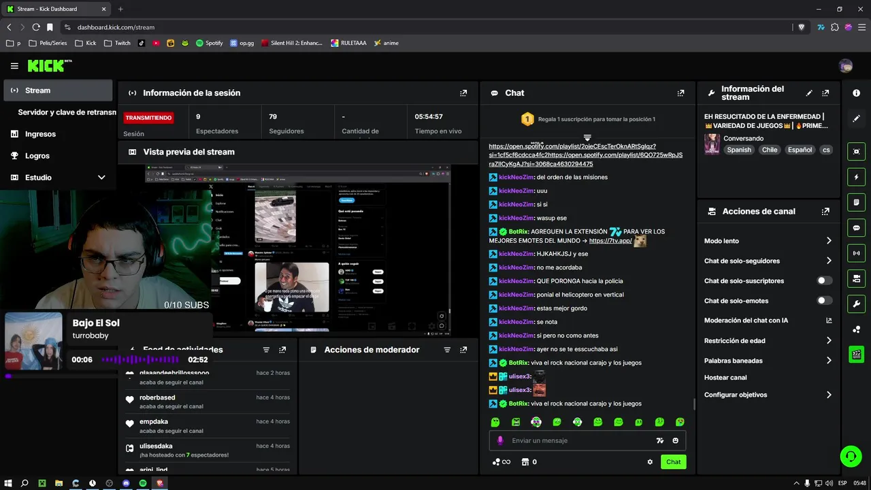Click the chat scrollbar
This screenshot has width=871, height=490.
pyautogui.click(x=694, y=404)
